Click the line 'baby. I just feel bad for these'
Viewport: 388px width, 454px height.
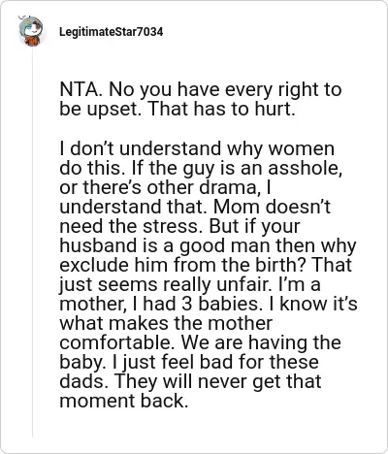tap(189, 362)
